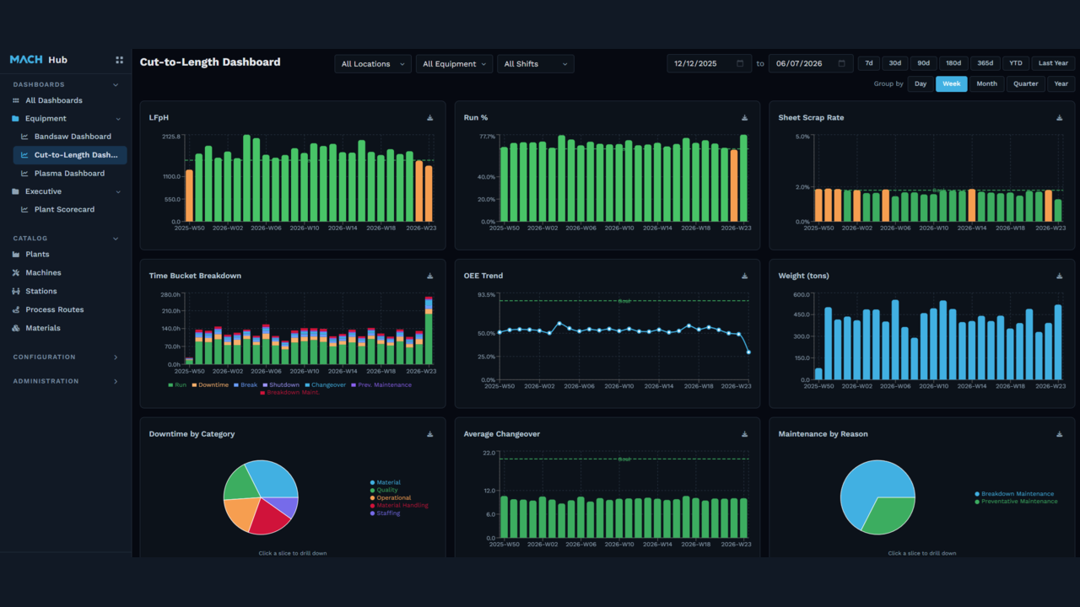Export the Sheet Scrap Rate chart
Image resolution: width=1080 pixels, height=607 pixels.
click(x=1060, y=118)
